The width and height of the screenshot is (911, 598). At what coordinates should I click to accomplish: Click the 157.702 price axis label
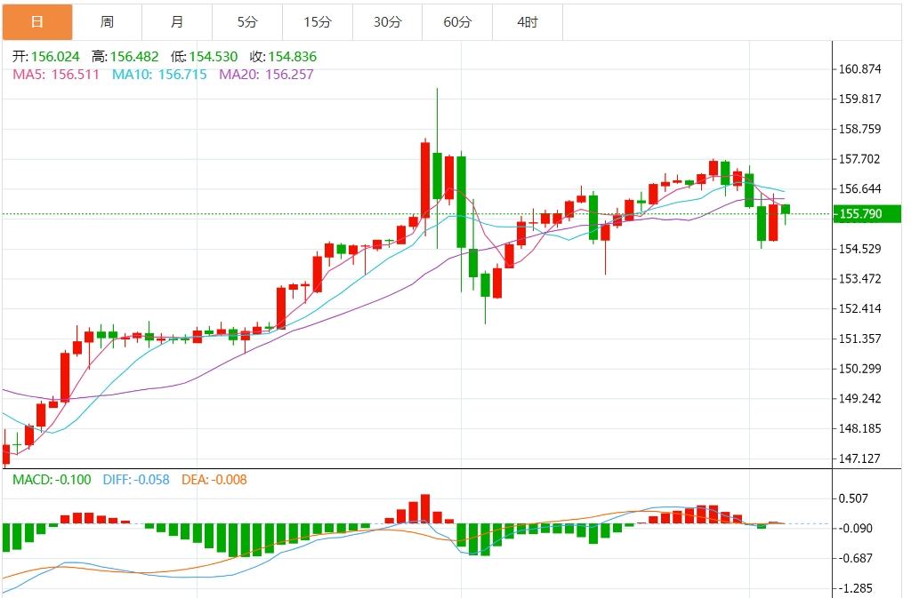pyautogui.click(x=860, y=159)
